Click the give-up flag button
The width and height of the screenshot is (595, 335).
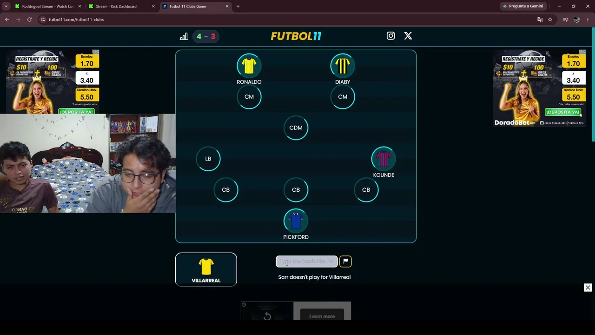pos(345,261)
